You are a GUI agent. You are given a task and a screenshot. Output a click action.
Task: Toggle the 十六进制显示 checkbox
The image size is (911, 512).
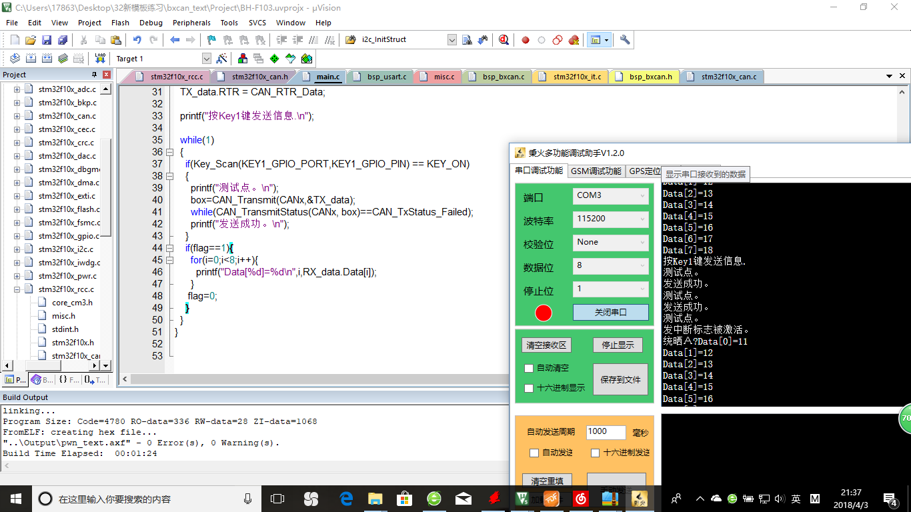pyautogui.click(x=529, y=388)
